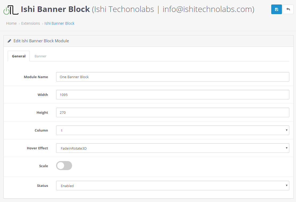Expand the Hover Effect dropdown

pos(172,148)
